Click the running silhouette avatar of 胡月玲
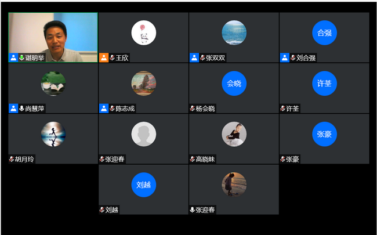This screenshot has height=235, width=377. tap(53, 134)
